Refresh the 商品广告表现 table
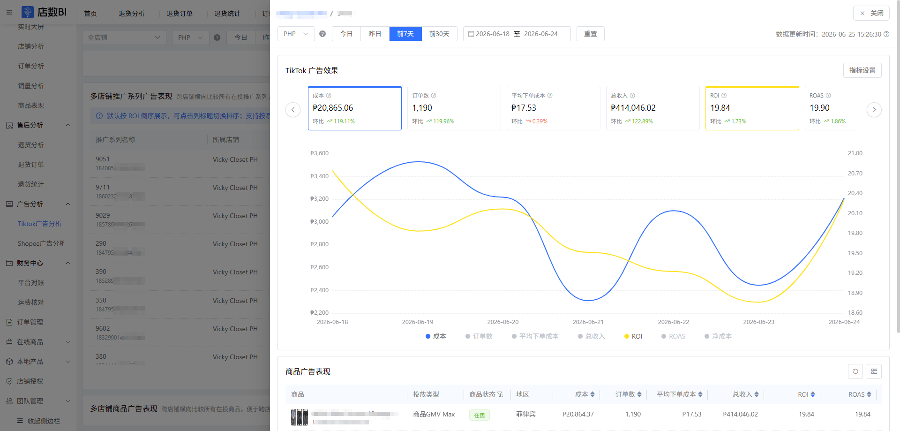Image resolution: width=900 pixels, height=431 pixels. tap(855, 371)
